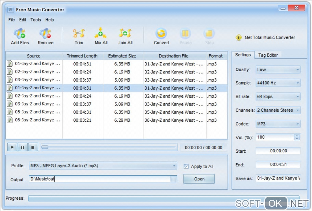The image size is (312, 211).
Task: Click the Open output folder button
Action: coord(199,179)
